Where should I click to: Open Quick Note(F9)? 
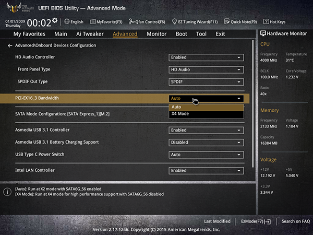coord(240,21)
